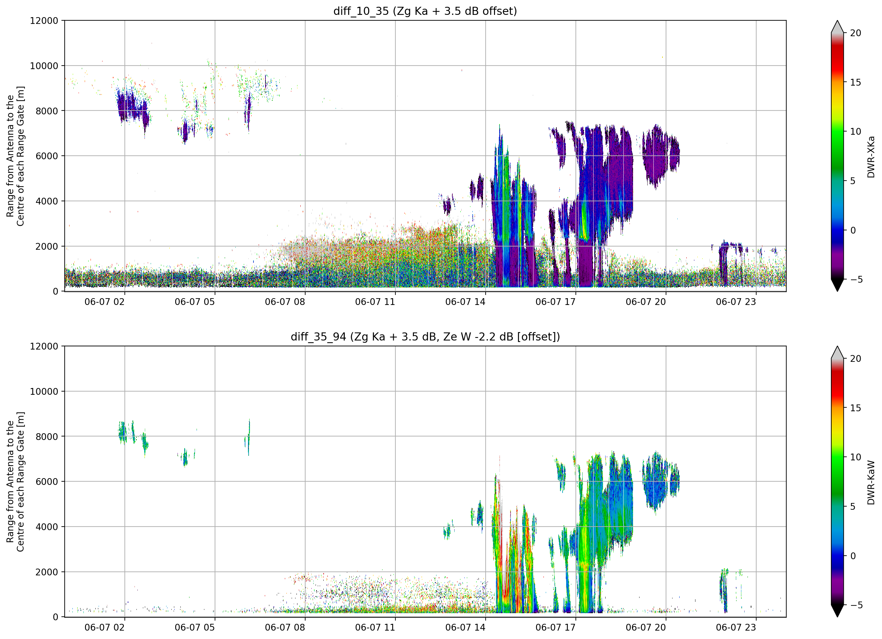Click the DWR-KaW color scale bar
882x639 pixels.
(x=837, y=482)
